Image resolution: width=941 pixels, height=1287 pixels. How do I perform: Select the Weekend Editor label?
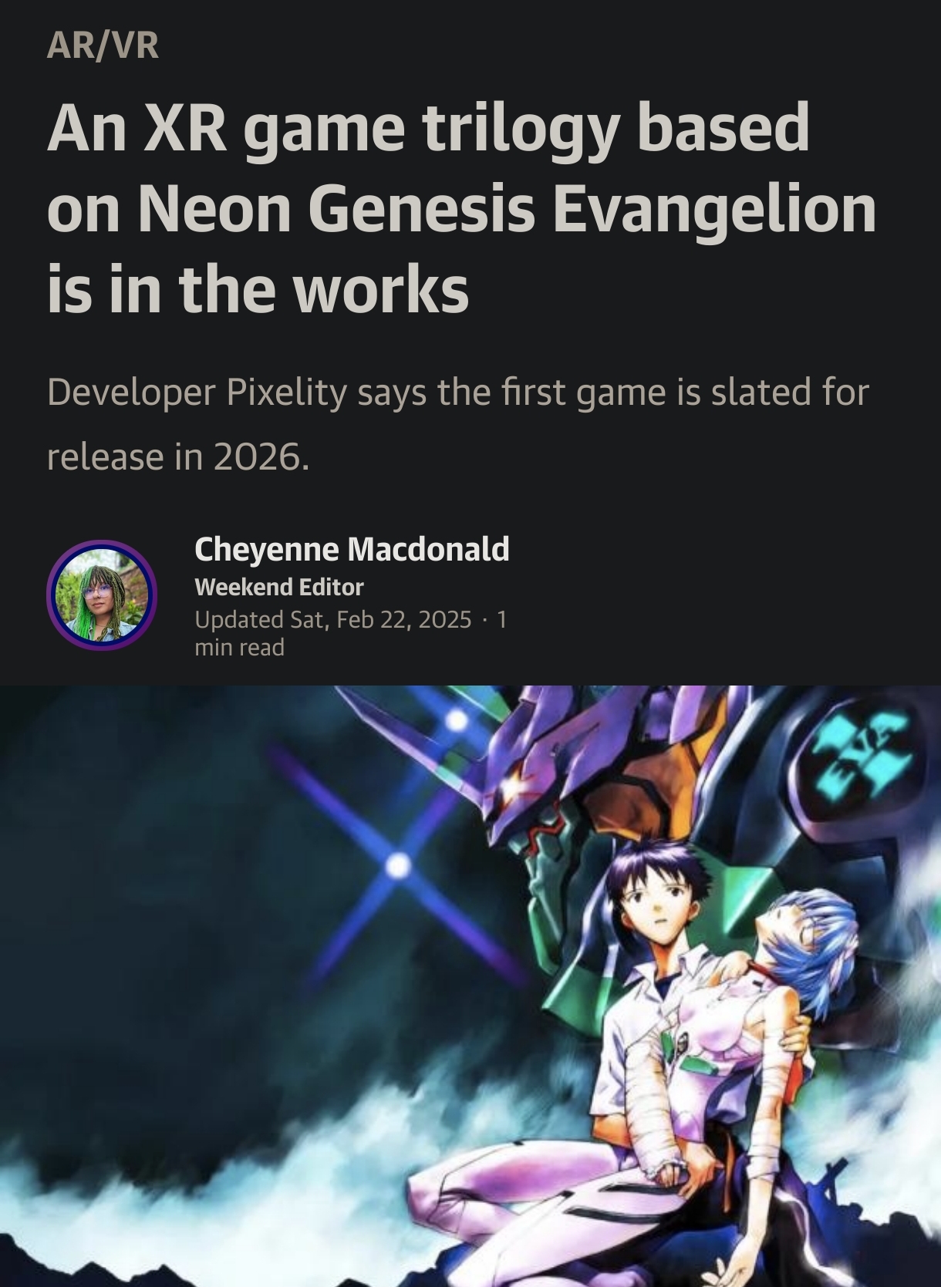pyautogui.click(x=279, y=587)
